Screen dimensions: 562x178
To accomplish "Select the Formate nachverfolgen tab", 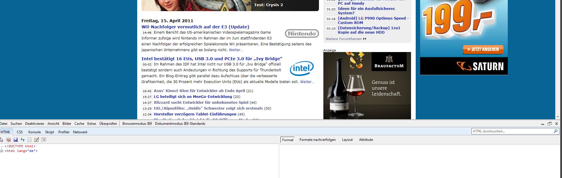I will pos(317,140).
